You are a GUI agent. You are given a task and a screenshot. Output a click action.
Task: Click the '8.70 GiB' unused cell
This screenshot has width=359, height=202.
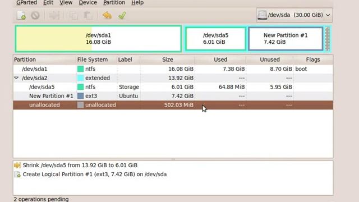pyautogui.click(x=280, y=69)
